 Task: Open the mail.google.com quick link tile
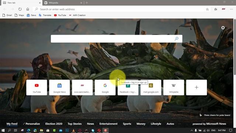(151, 88)
